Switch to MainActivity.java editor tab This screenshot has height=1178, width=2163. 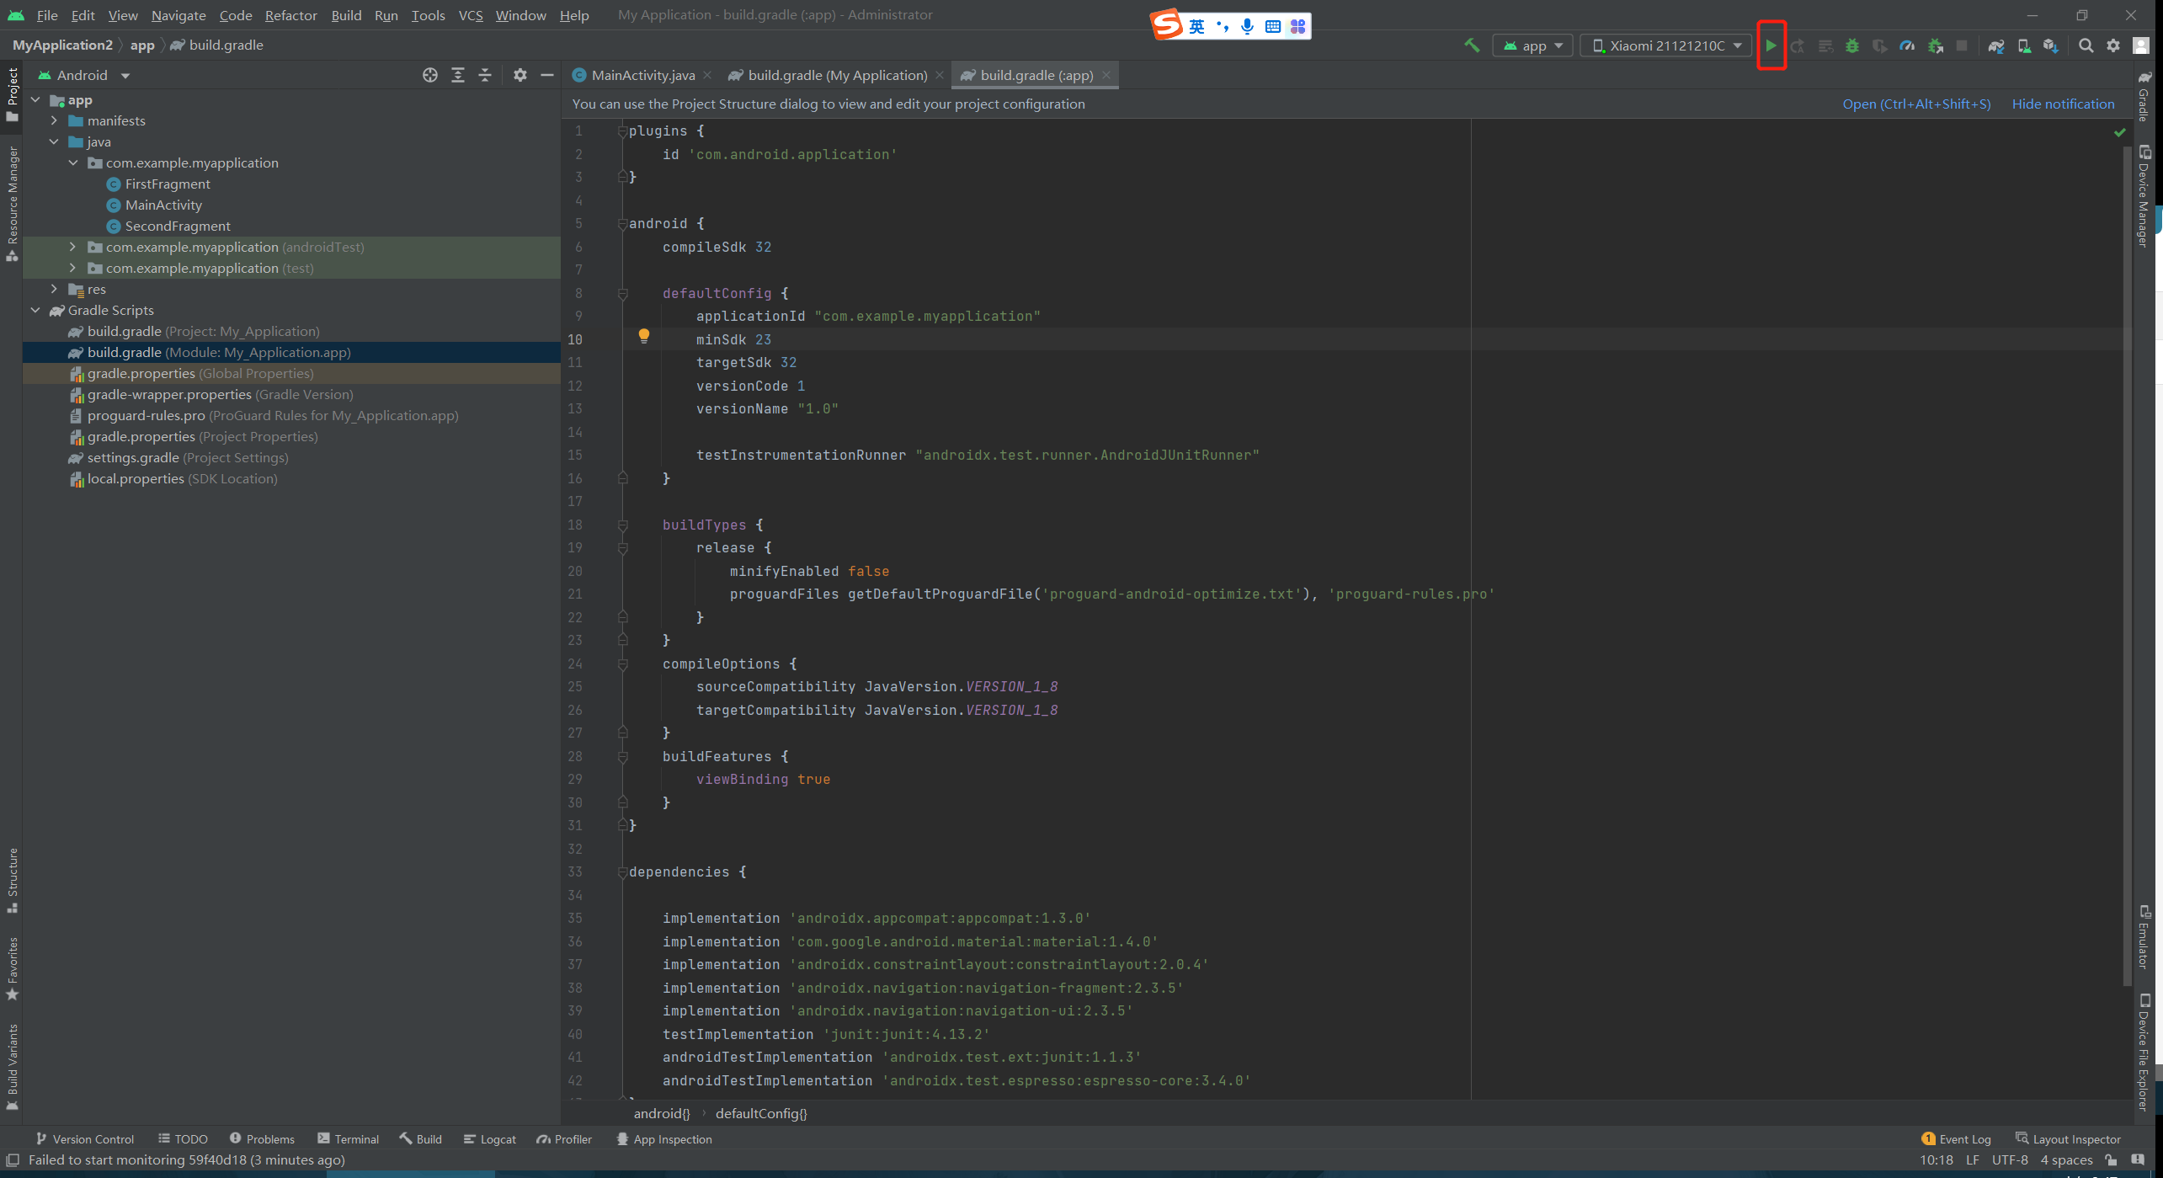(642, 75)
